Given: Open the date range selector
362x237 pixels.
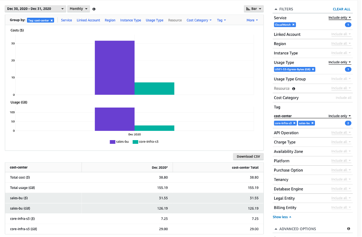Looking at the screenshot, I should click(x=35, y=9).
